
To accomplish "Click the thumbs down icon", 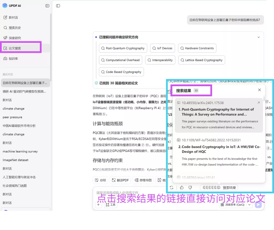I will (x=190, y=188).
